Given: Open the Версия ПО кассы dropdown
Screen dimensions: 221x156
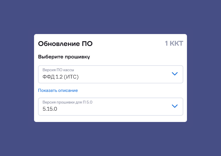Looking at the screenshot, I should (110, 74).
